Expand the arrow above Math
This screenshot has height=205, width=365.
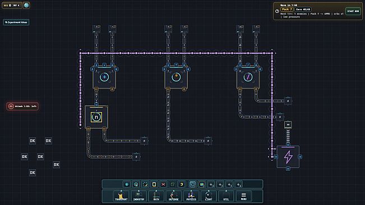click(156, 191)
